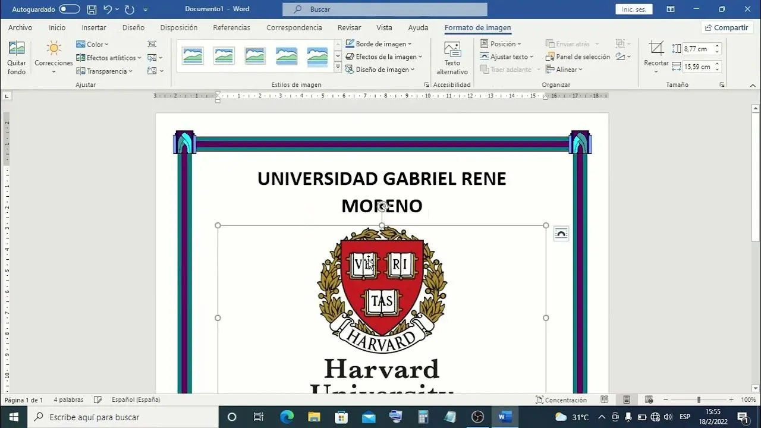Switch to the Diseño tab
Screen dimensions: 761x428
(133, 28)
